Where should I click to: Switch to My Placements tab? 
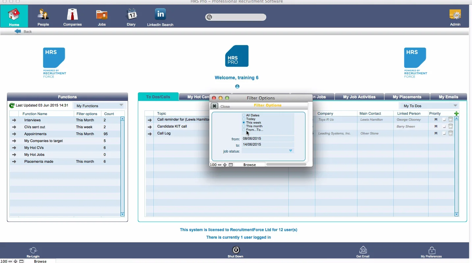click(x=407, y=97)
